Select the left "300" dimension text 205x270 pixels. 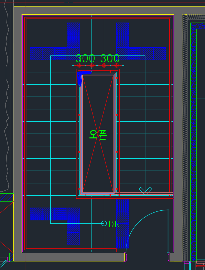(x=85, y=58)
